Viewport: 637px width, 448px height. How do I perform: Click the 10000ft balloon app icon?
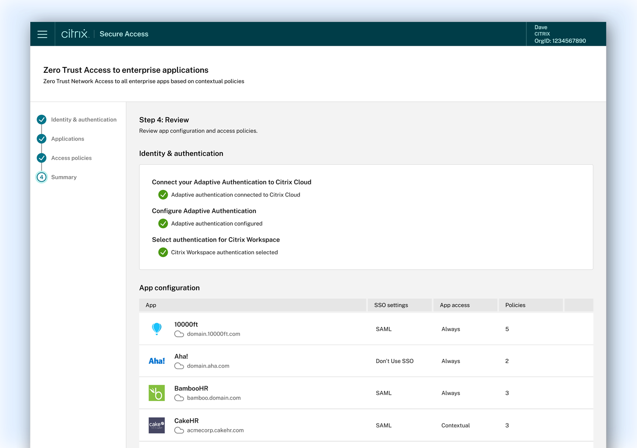pyautogui.click(x=157, y=329)
